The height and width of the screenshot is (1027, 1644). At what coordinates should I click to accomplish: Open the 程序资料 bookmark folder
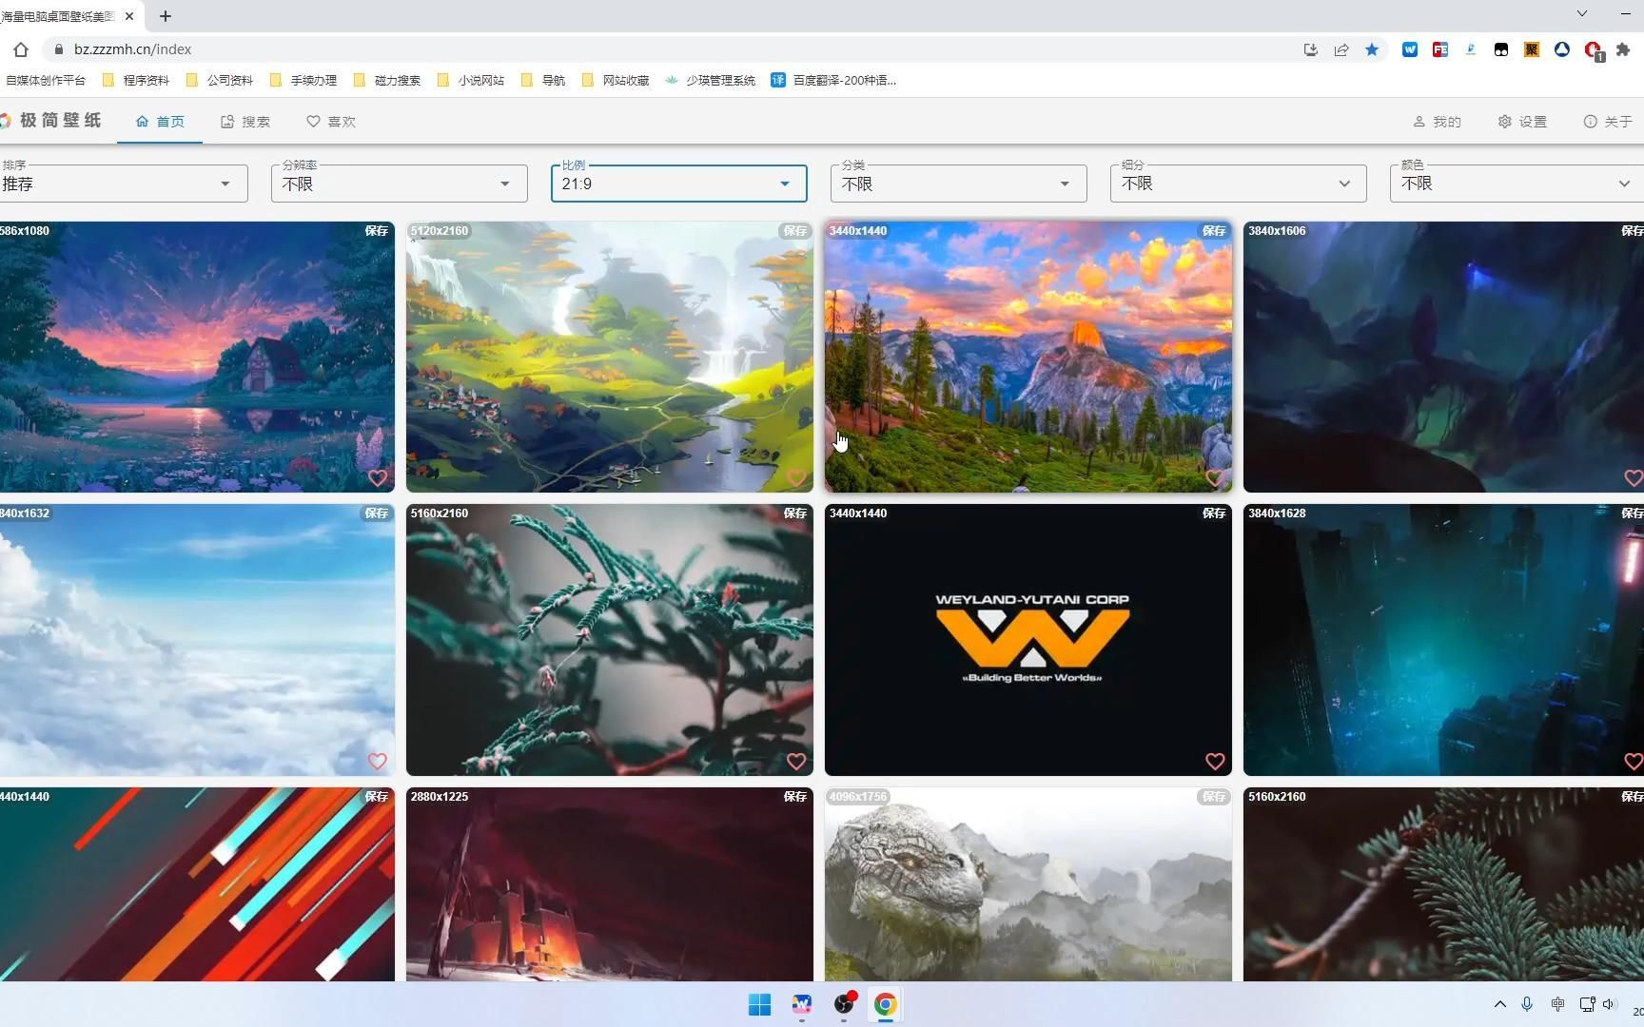coord(136,80)
